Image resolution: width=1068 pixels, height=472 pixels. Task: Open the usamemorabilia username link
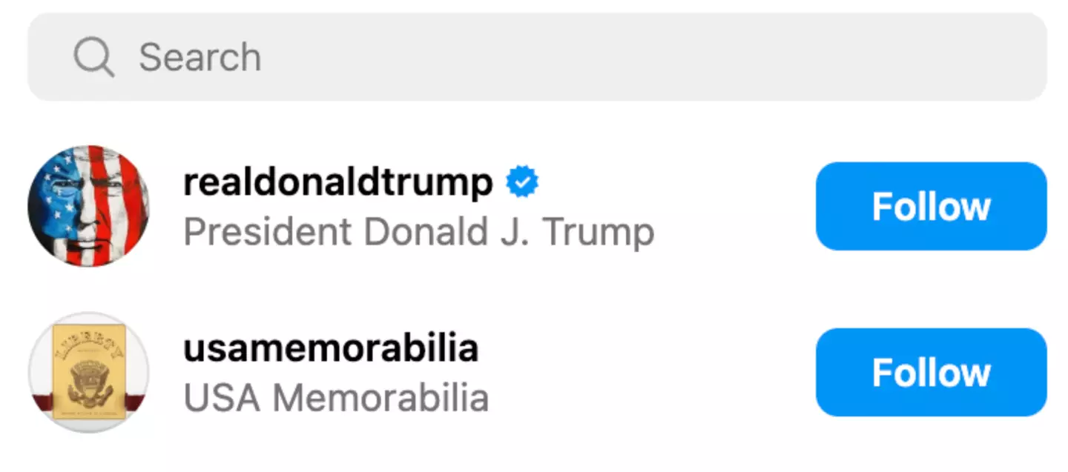[x=331, y=348]
